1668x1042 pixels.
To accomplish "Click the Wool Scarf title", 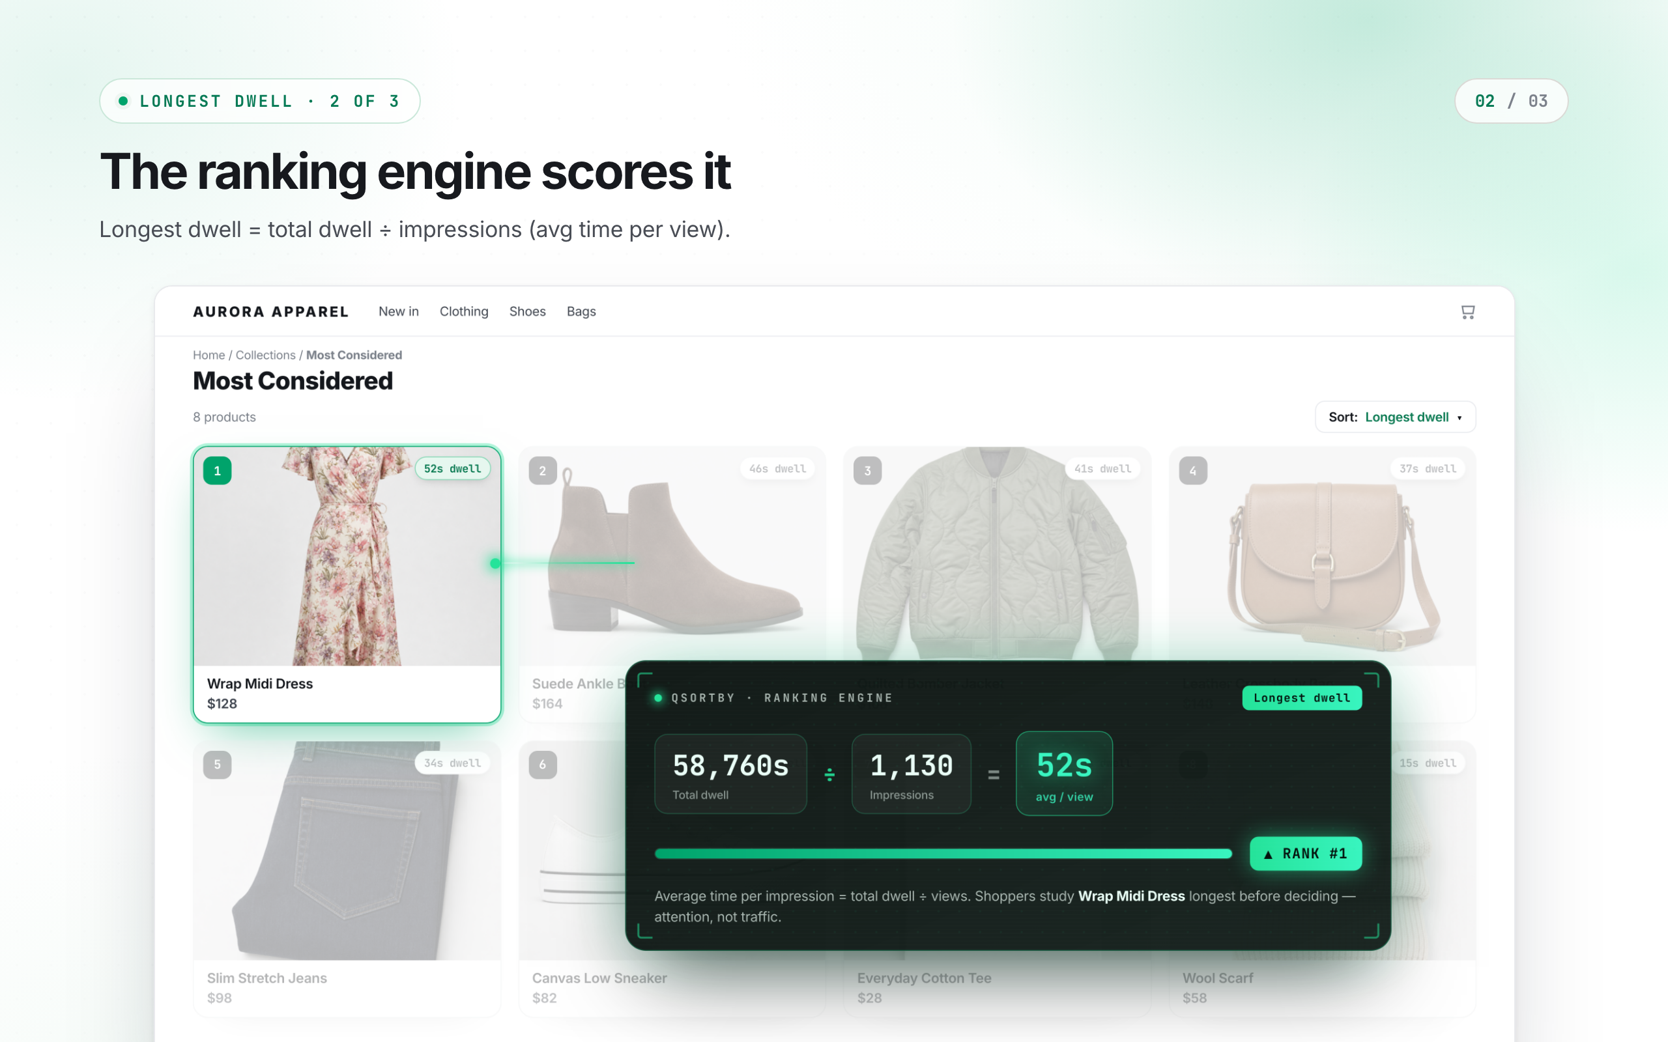I will [1218, 978].
